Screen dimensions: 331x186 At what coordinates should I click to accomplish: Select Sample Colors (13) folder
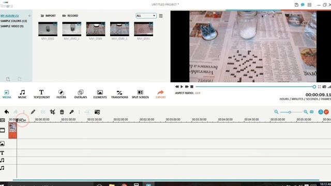tap(13, 21)
